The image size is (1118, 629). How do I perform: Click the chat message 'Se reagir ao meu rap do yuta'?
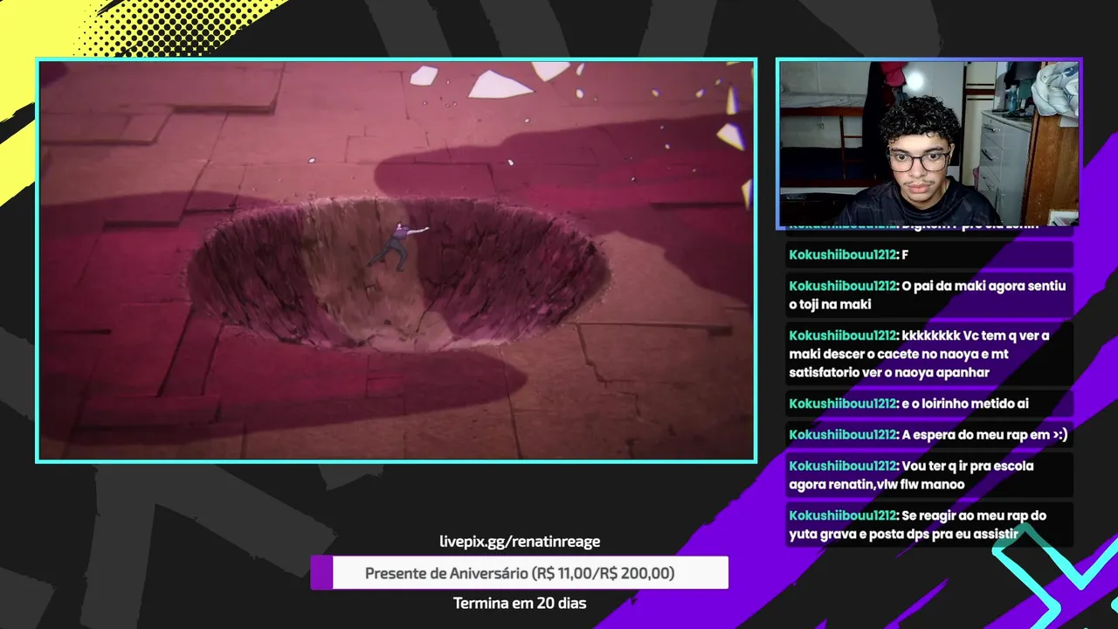point(929,525)
